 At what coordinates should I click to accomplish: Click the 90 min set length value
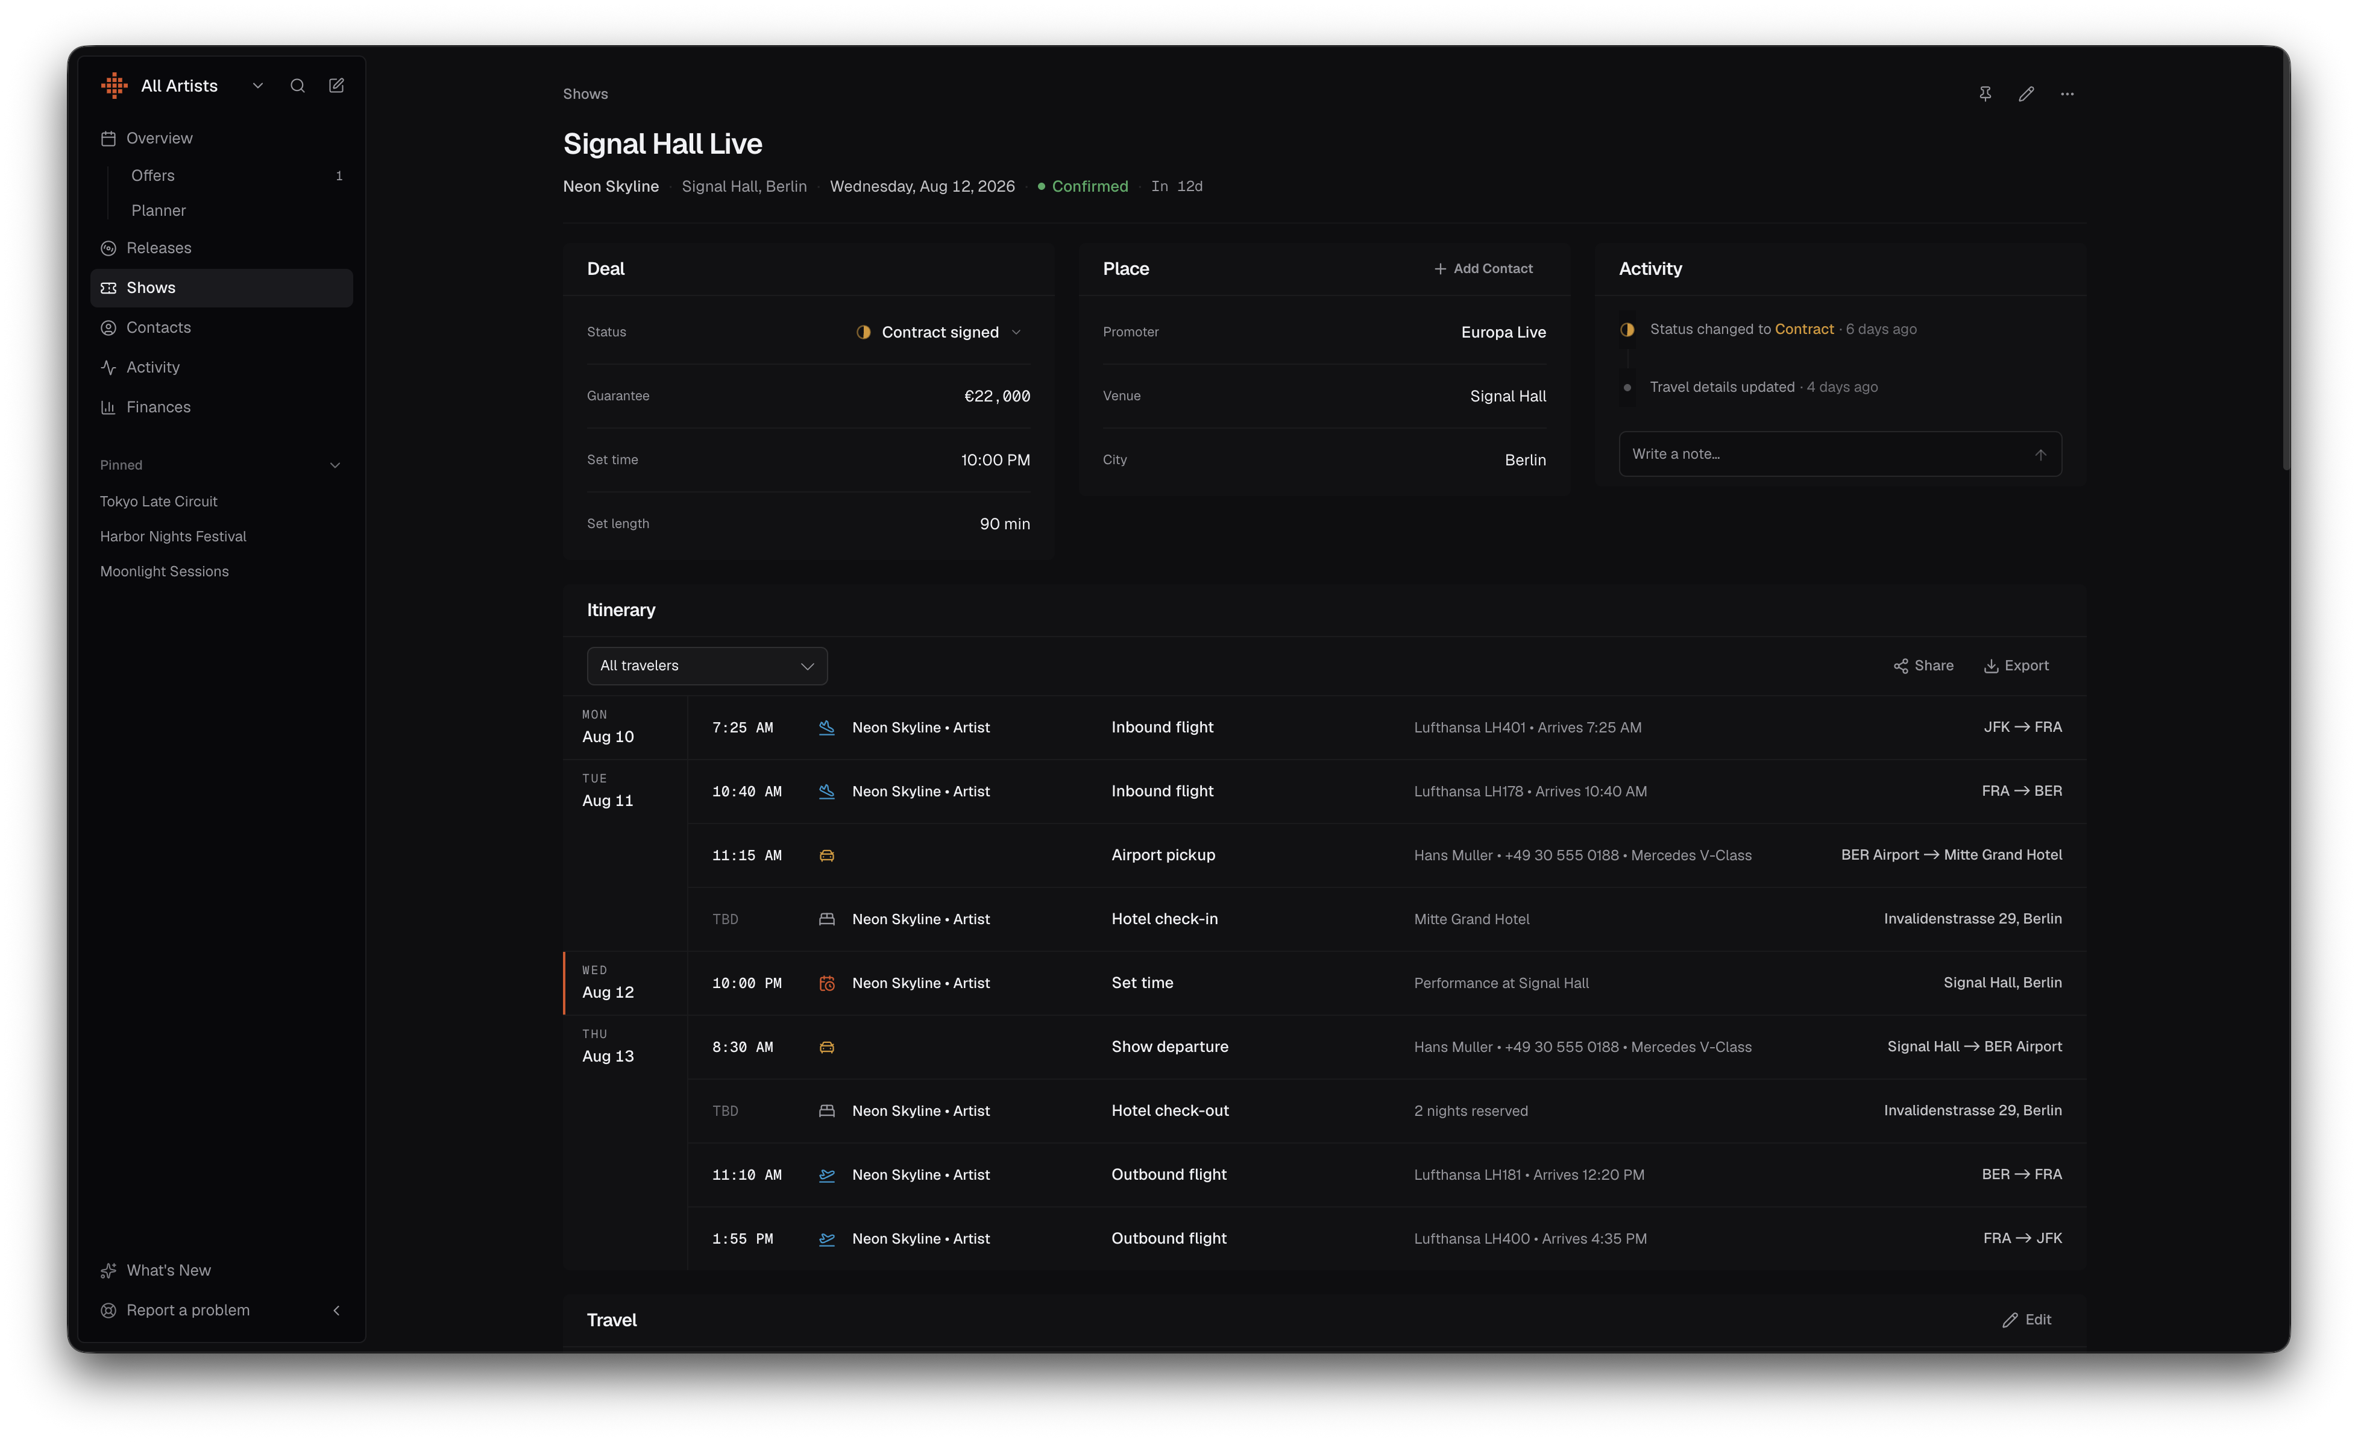coord(1005,524)
